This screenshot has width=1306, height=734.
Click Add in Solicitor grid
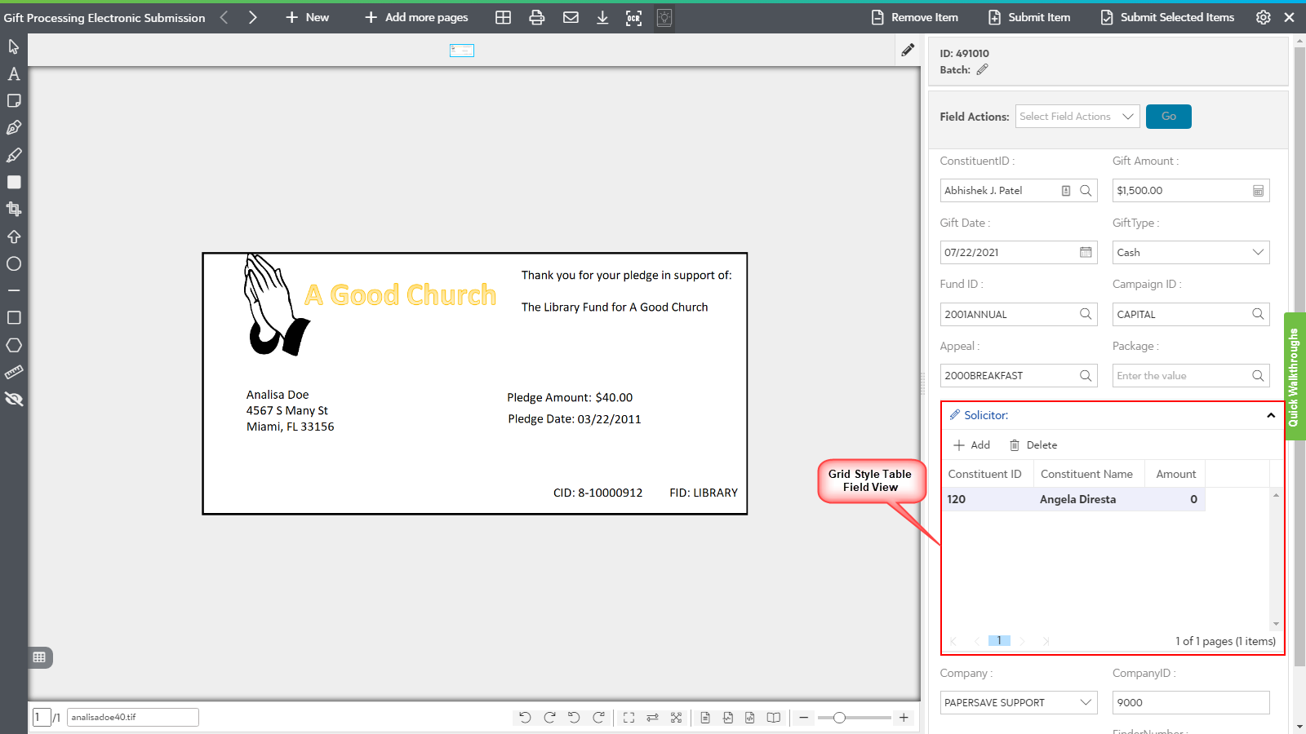point(971,445)
